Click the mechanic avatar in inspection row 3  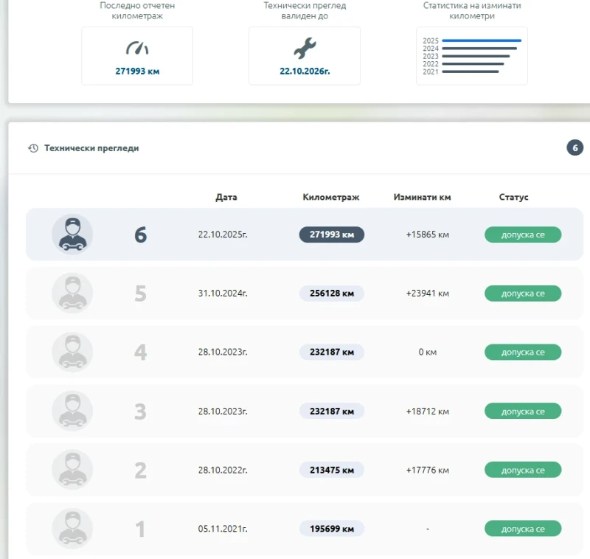point(72,412)
